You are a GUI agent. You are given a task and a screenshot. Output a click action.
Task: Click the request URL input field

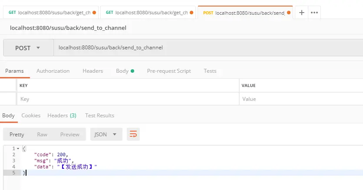pyautogui.click(x=208, y=48)
